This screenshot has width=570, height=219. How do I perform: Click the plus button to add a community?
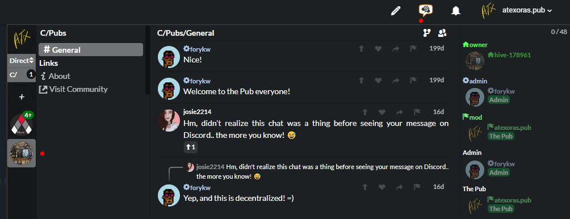coord(22,97)
